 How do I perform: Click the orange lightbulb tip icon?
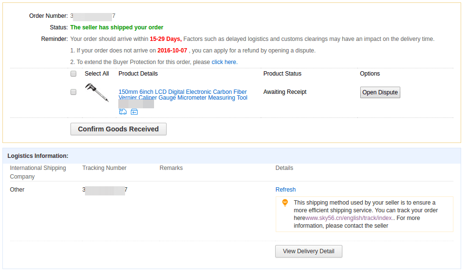click(x=285, y=203)
